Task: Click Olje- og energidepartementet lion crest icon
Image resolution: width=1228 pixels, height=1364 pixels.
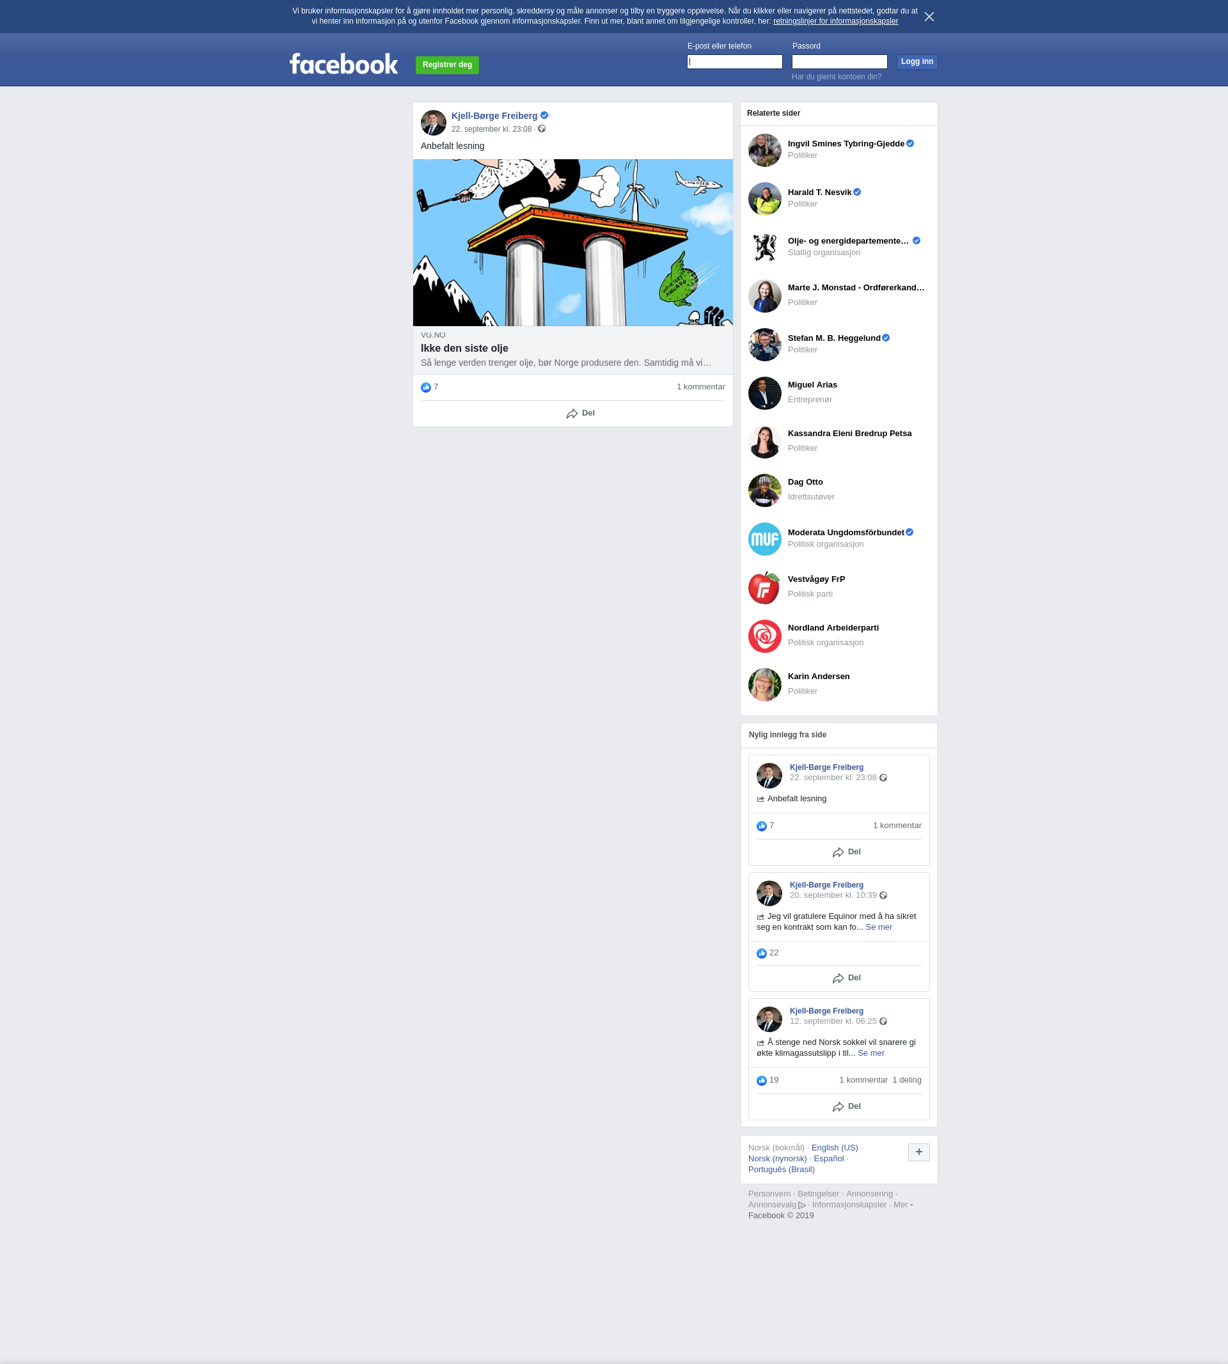Action: coord(764,247)
